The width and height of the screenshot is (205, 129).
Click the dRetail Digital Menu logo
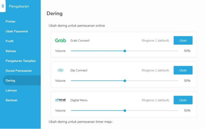pos(61,100)
